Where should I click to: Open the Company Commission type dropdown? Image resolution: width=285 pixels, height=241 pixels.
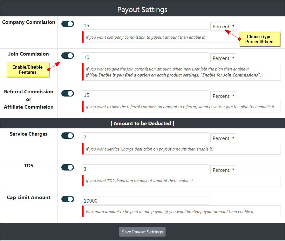(223, 26)
